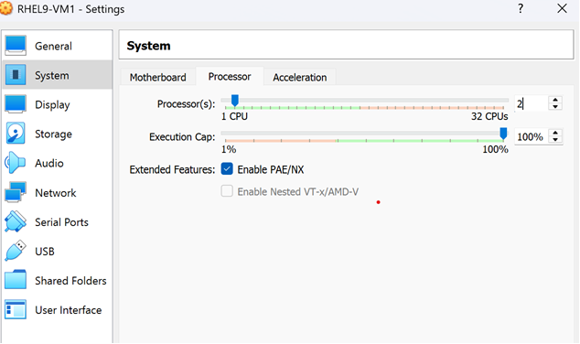
Task: Uncheck the Enable PAE/NX checkbox
Action: tap(227, 169)
